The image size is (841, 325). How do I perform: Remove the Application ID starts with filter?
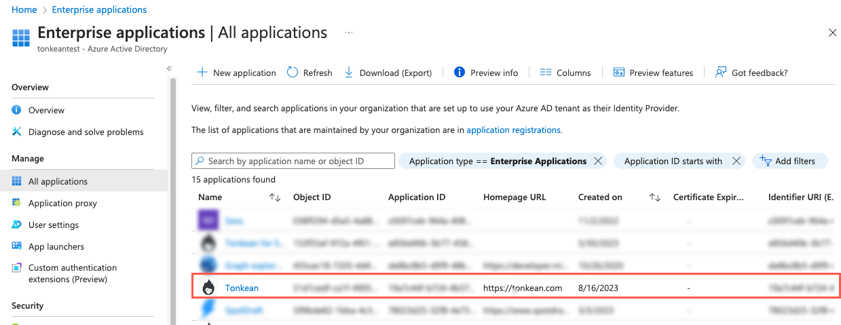click(x=736, y=161)
